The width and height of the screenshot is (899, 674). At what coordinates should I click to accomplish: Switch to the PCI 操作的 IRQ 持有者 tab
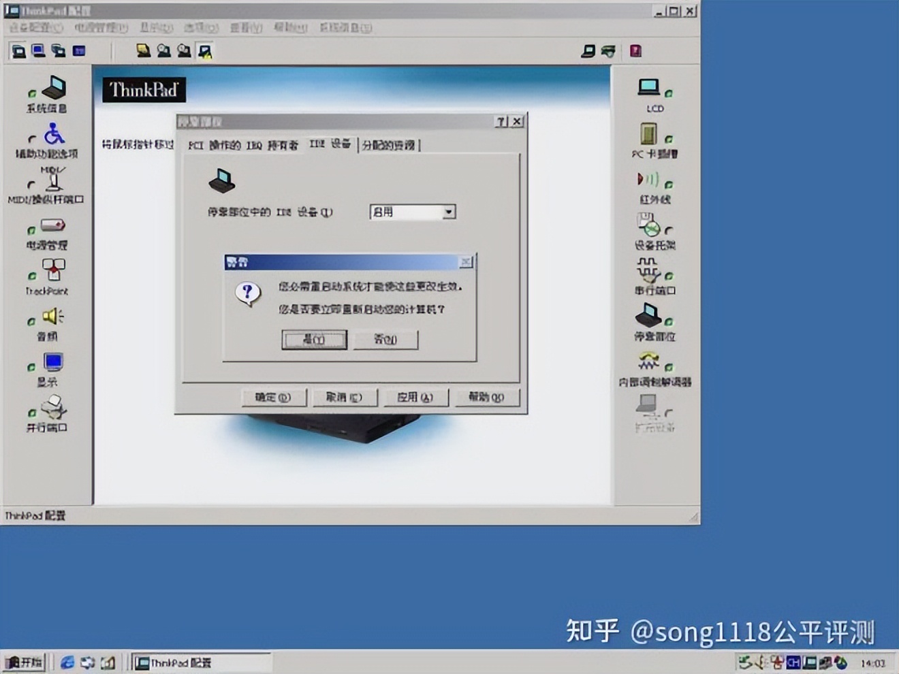pyautogui.click(x=243, y=145)
